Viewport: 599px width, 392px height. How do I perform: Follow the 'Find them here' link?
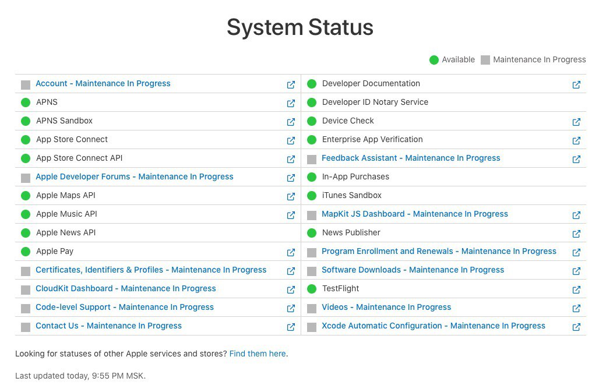[258, 354]
